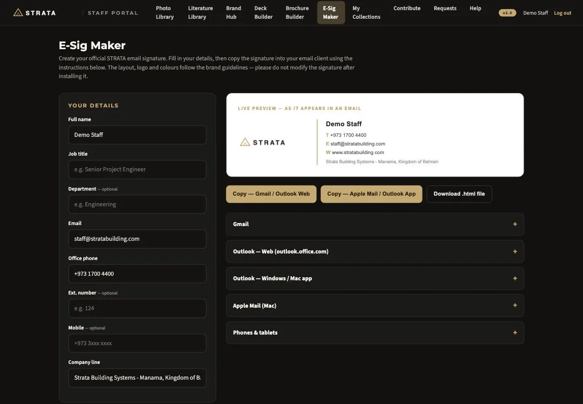583x404 pixels.
Task: Open My Collections
Action: click(x=366, y=13)
